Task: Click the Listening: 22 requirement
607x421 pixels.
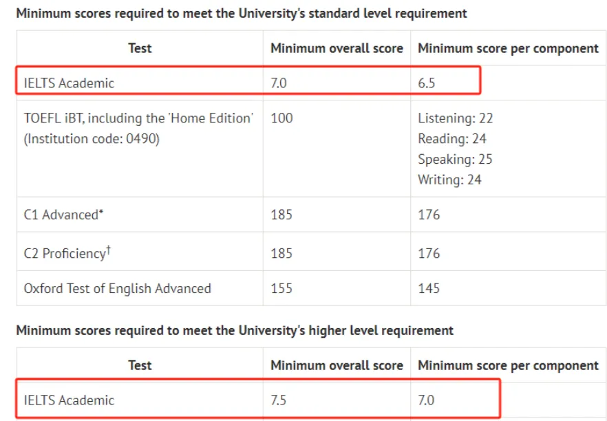Action: point(456,118)
